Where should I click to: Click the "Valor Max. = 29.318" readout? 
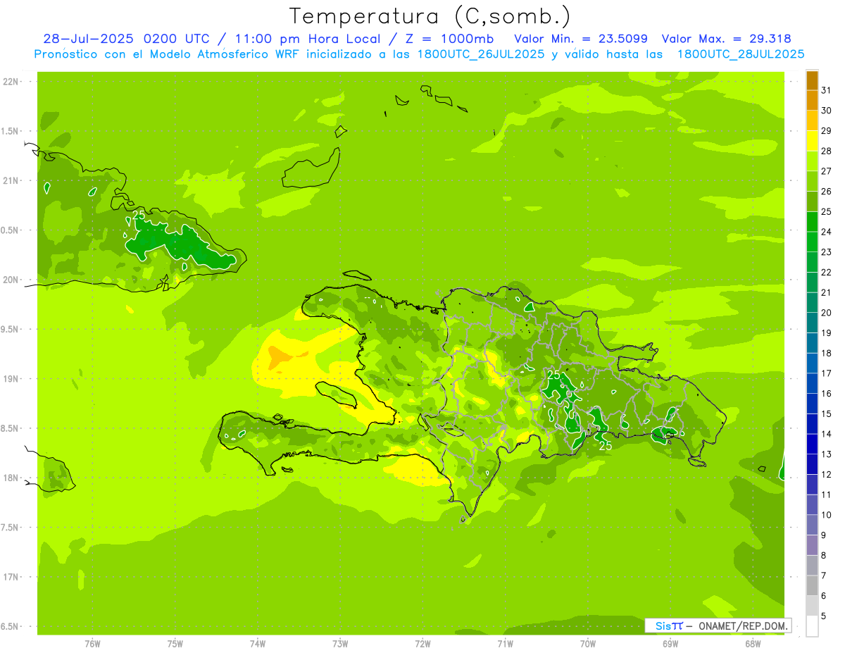tap(727, 39)
